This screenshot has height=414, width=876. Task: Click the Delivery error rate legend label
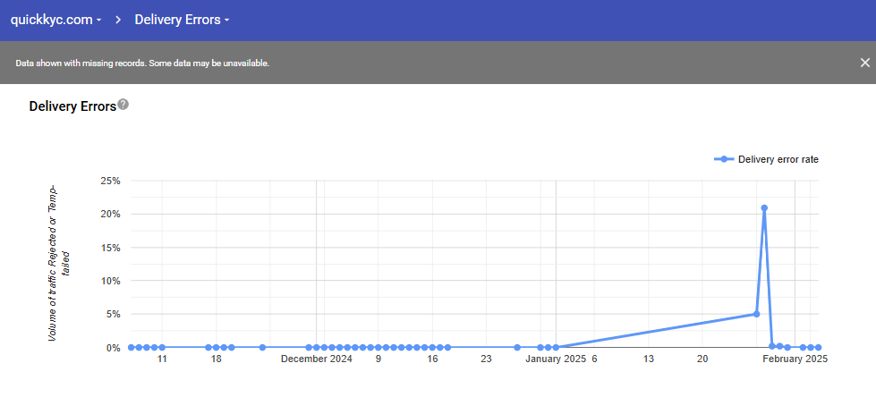778,160
